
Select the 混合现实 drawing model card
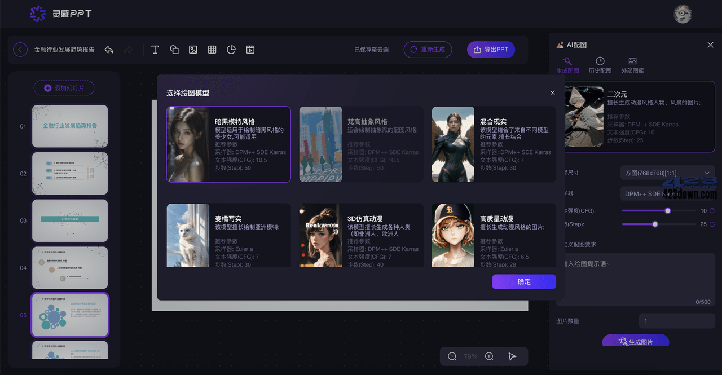tap(493, 144)
